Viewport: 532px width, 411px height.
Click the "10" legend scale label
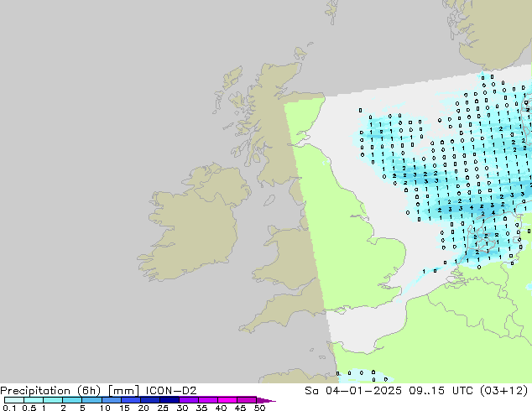coord(105,408)
